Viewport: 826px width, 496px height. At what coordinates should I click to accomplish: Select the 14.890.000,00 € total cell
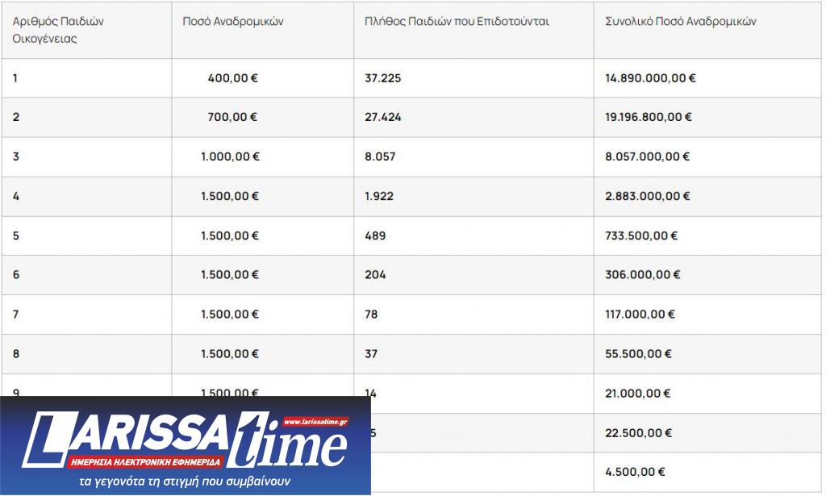650,78
